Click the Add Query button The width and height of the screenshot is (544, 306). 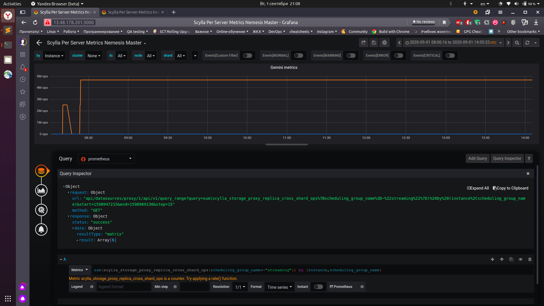[477, 158]
